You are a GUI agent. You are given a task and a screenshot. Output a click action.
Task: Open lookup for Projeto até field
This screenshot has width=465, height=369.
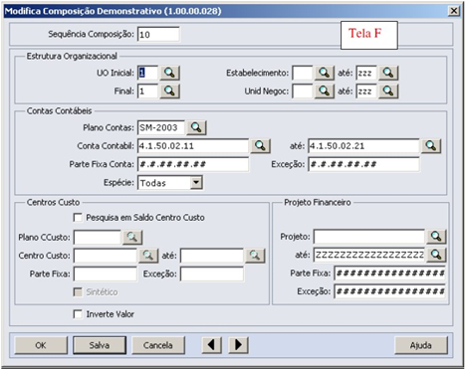(436, 255)
